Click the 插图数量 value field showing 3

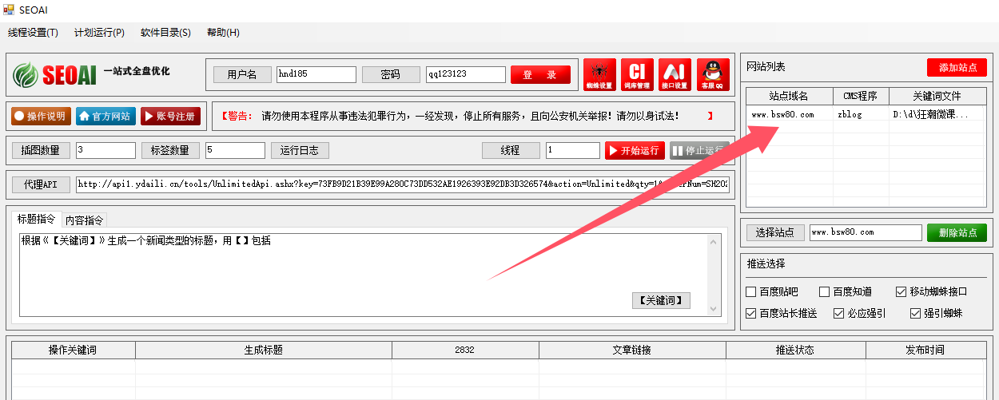105,150
